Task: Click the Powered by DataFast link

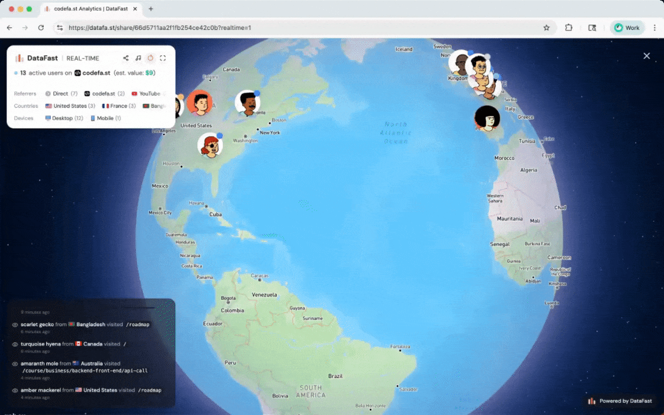Action: [622, 401]
